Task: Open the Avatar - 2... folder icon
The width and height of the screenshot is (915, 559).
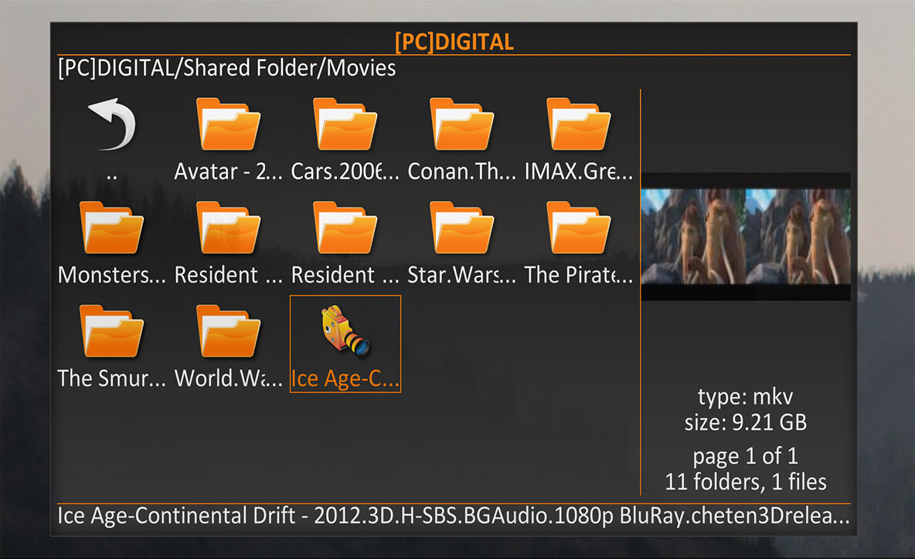Action: point(228,124)
